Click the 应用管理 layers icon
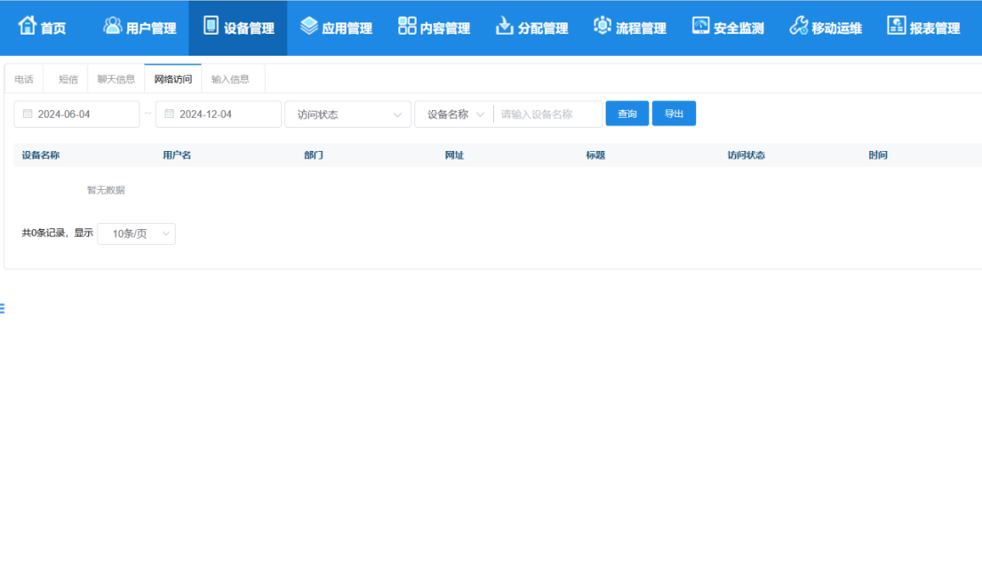The height and width of the screenshot is (563, 982). pos(308,26)
